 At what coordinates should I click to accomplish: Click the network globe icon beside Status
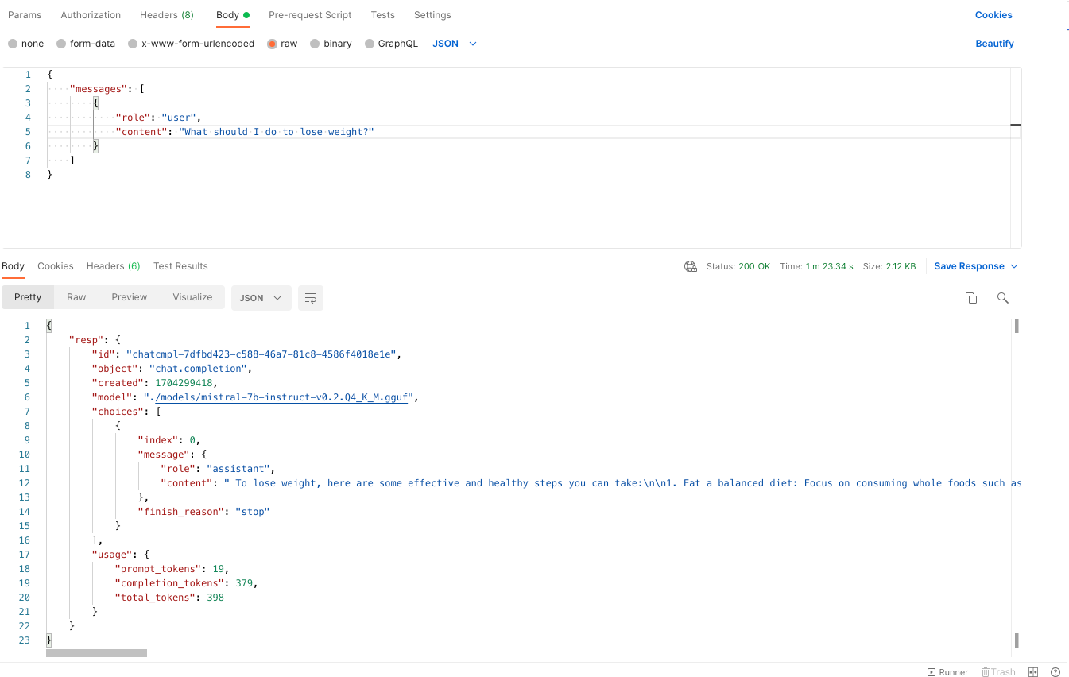pos(691,266)
